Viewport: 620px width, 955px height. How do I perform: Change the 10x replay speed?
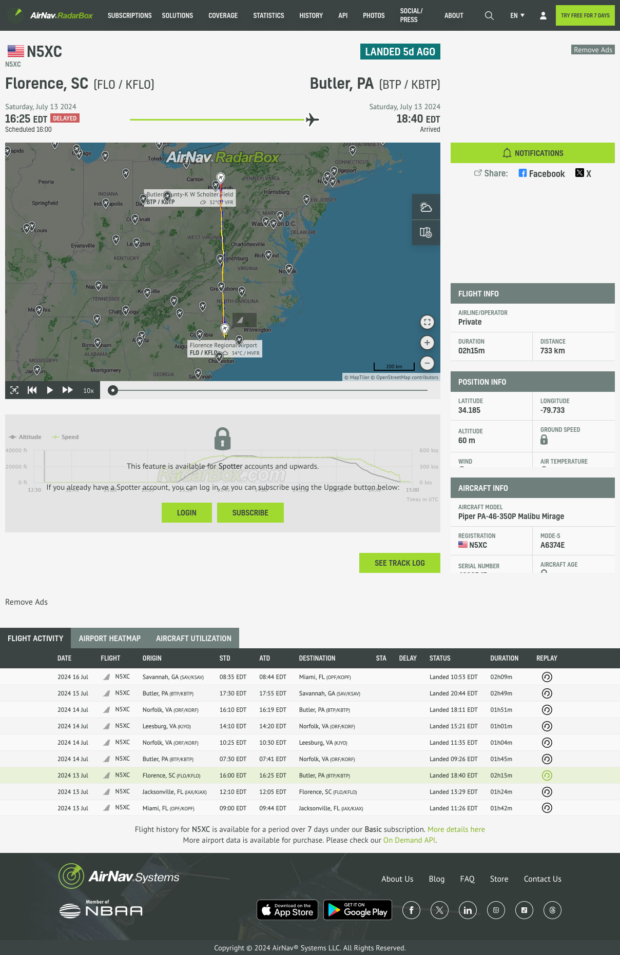tap(88, 391)
